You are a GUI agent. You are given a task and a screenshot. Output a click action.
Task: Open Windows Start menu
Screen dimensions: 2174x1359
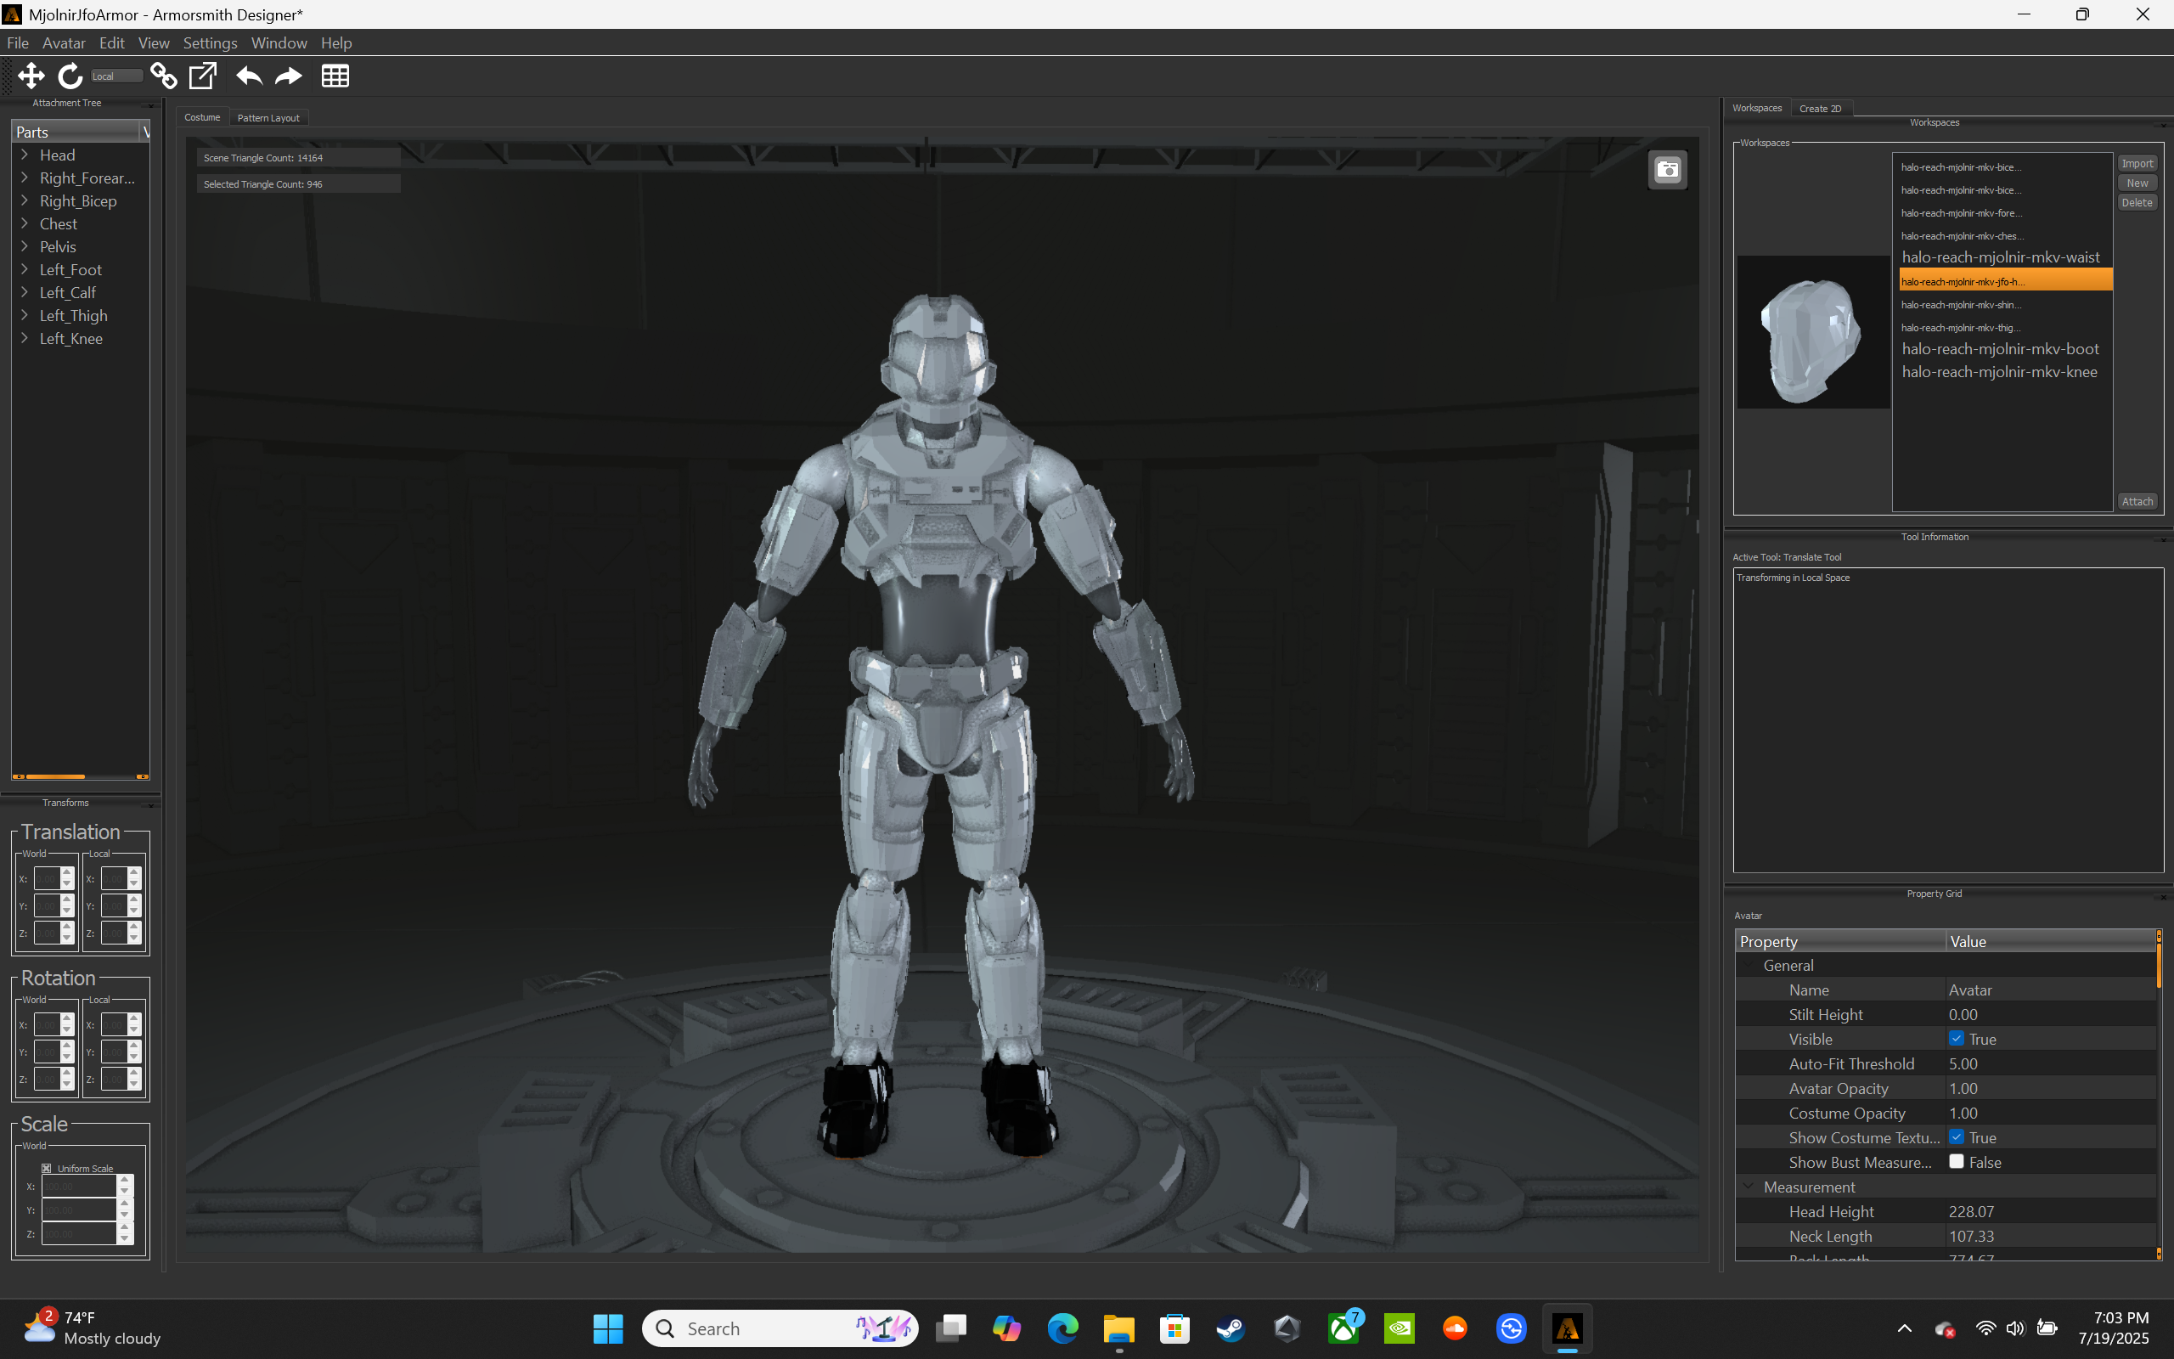(608, 1328)
